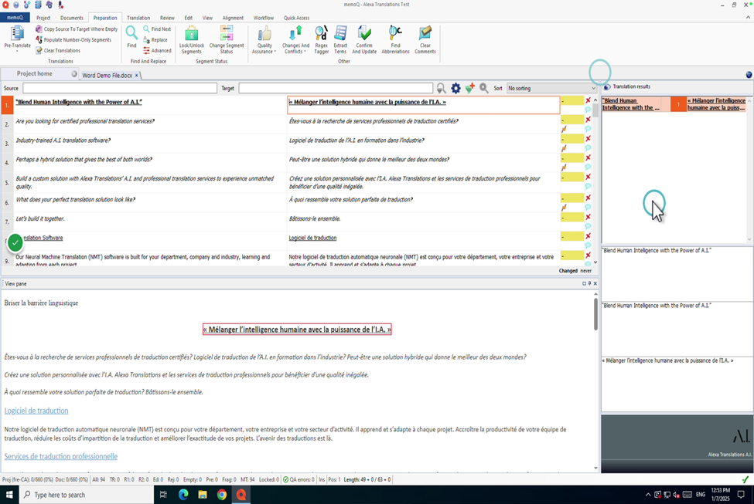Open the View ribbon tab
This screenshot has width=754, height=504.
pos(207,18)
